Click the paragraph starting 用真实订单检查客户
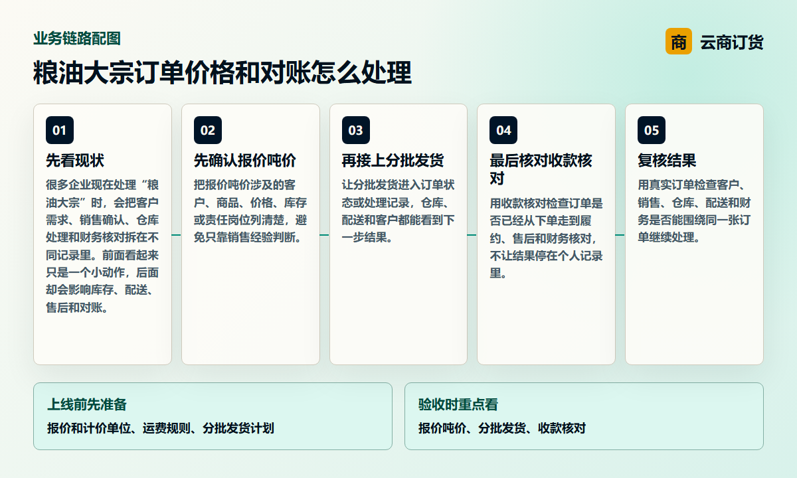Screen dimensions: 797x478 pyautogui.click(x=694, y=211)
